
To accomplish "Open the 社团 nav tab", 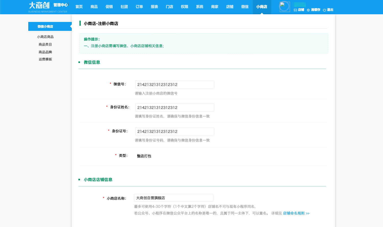I will click(x=124, y=7).
